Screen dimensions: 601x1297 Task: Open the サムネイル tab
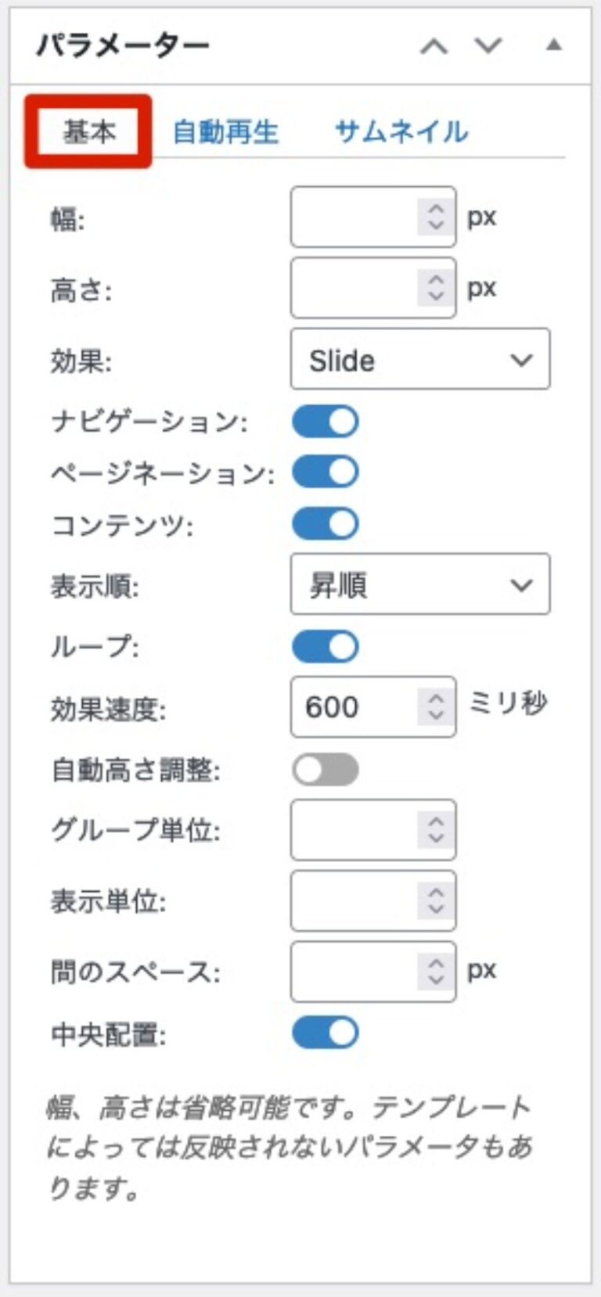click(x=401, y=131)
